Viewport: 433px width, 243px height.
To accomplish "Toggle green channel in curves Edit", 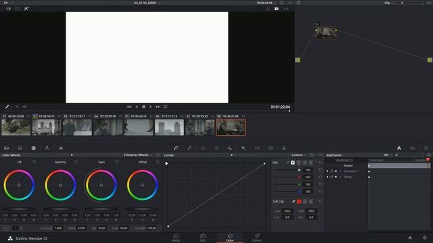I will pos(305,163).
